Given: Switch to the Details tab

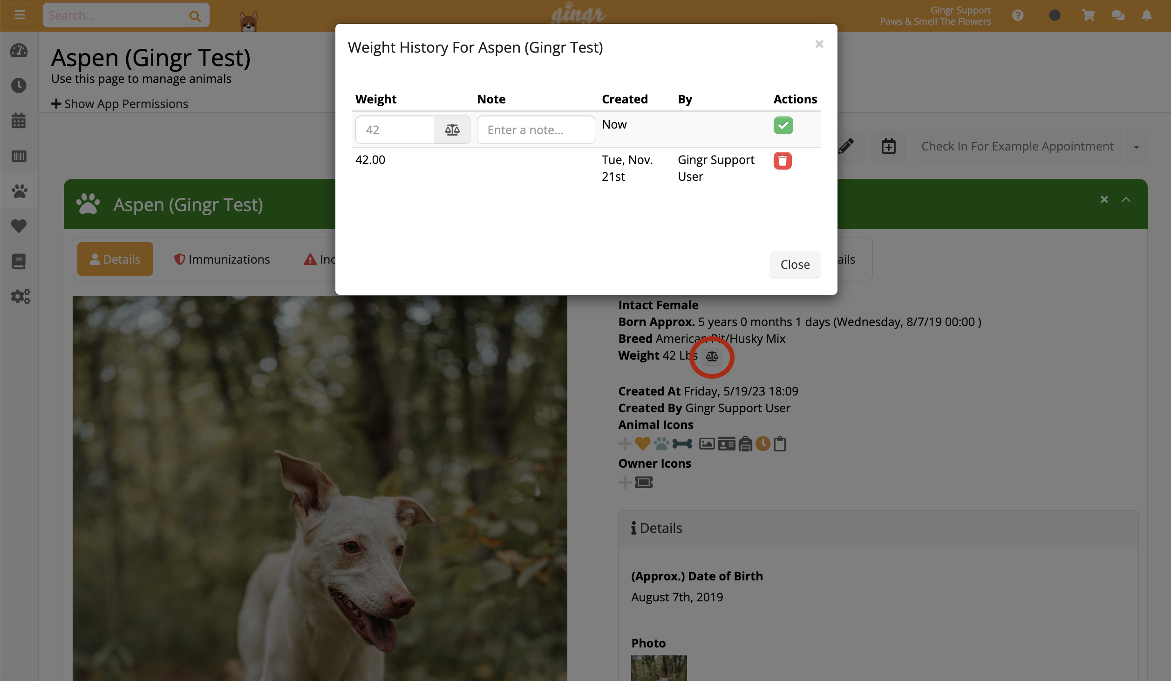Looking at the screenshot, I should coord(115,259).
